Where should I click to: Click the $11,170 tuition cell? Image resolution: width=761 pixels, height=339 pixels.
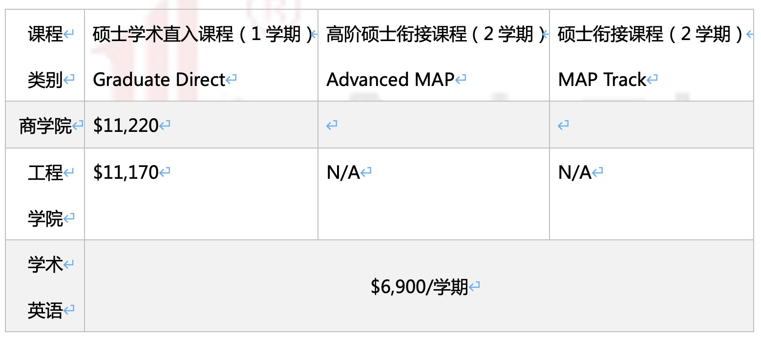click(126, 172)
